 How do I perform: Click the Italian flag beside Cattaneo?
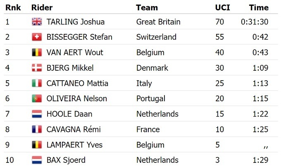coord(37,83)
